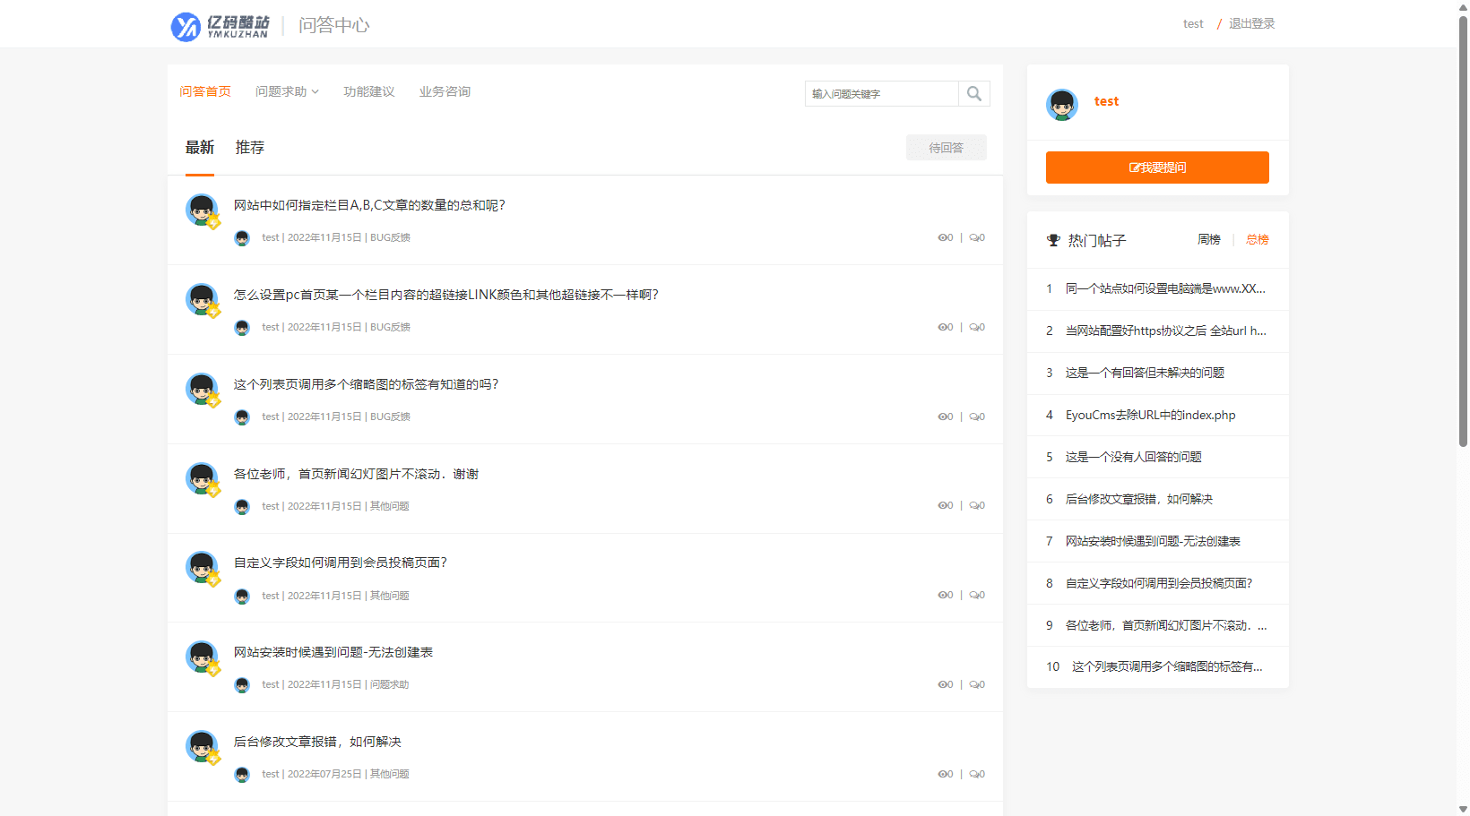Switch hot posts to 总榜 ranking

pos(1257,239)
